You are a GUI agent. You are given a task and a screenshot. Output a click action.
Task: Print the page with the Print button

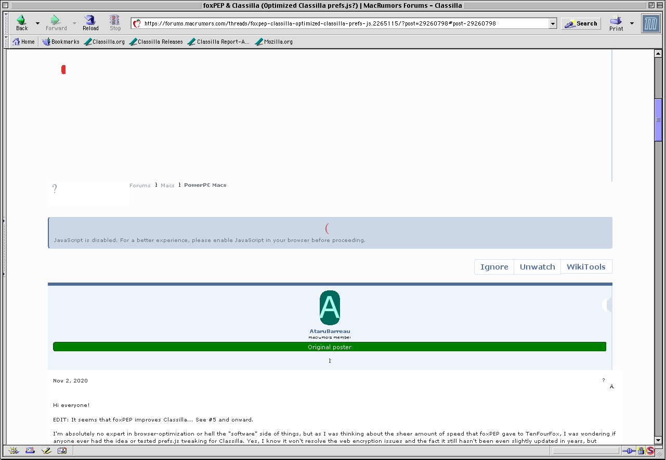pyautogui.click(x=616, y=23)
